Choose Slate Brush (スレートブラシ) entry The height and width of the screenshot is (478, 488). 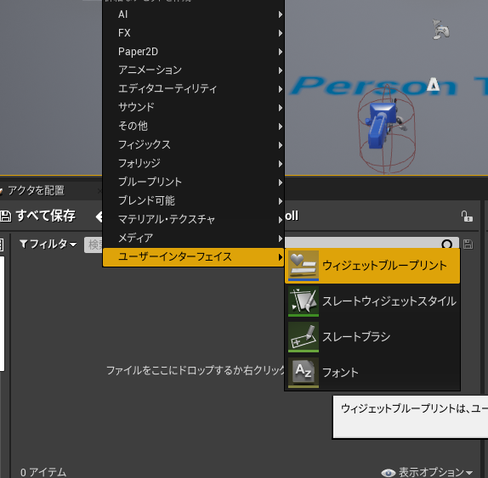372,336
